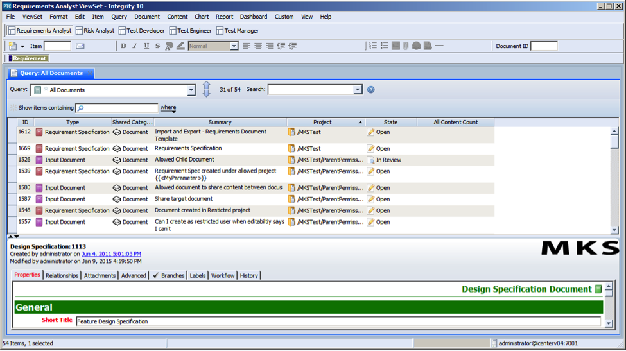Click the insert table icon
Image resolution: width=626 pixels, height=351 pixels.
coord(396,46)
